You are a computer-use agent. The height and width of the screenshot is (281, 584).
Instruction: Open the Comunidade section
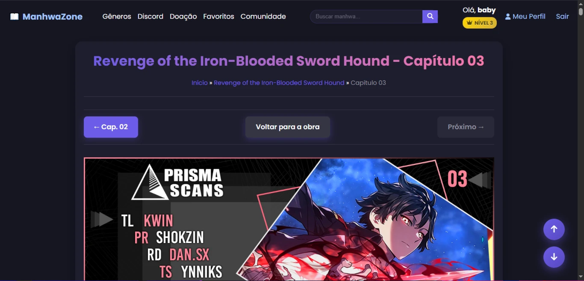[263, 17]
